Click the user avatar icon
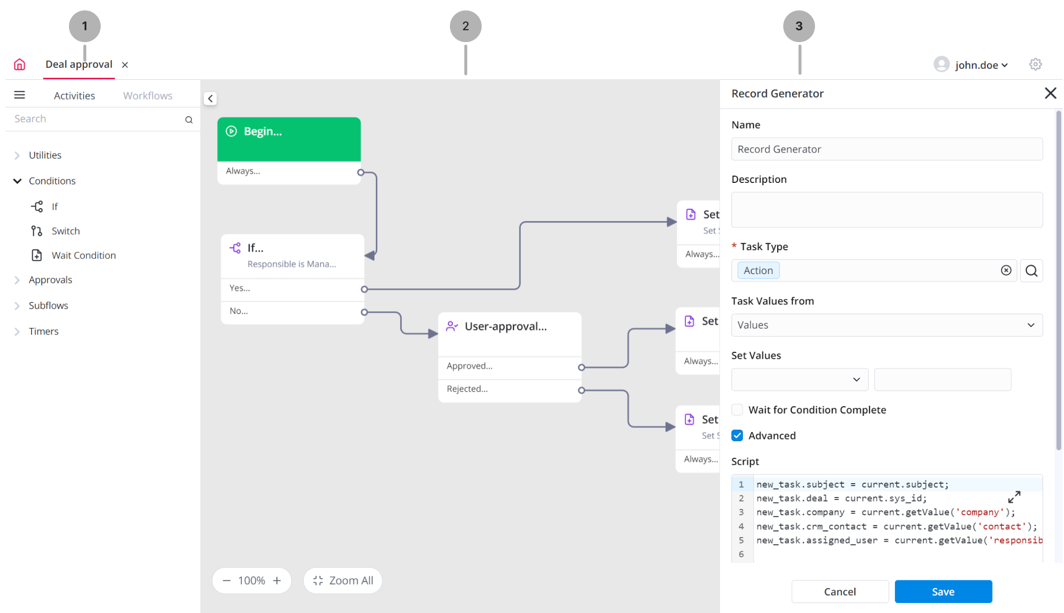 point(941,64)
